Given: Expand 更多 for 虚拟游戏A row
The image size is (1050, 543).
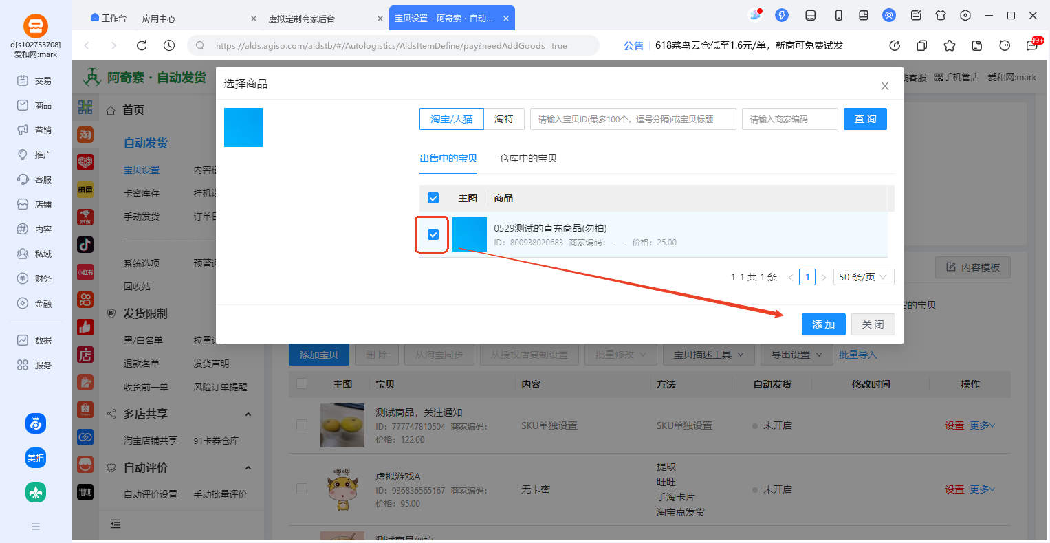Looking at the screenshot, I should pyautogui.click(x=983, y=489).
